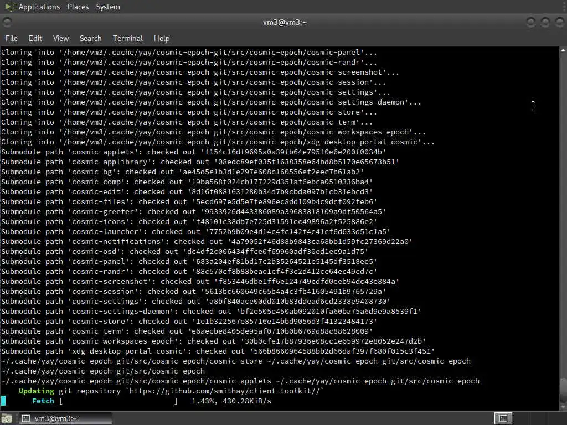The width and height of the screenshot is (567, 425).
Task: Click the github.com/smithay/client-toolkit URL
Action: [x=224, y=391]
